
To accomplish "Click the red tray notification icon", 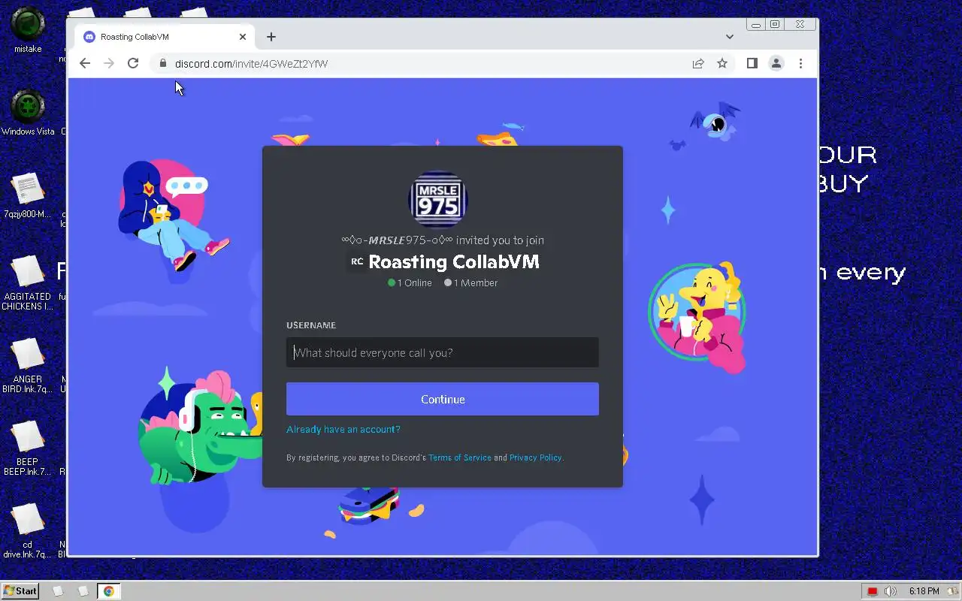I will tap(872, 591).
